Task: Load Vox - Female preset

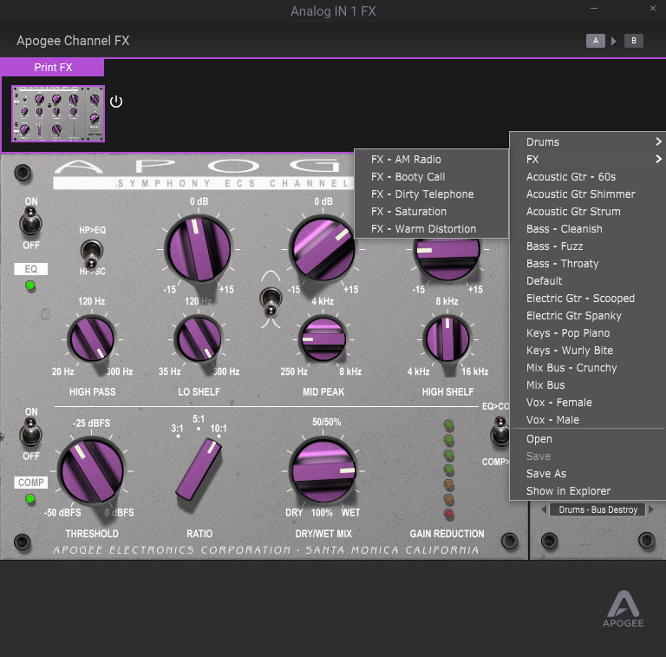Action: point(587,403)
